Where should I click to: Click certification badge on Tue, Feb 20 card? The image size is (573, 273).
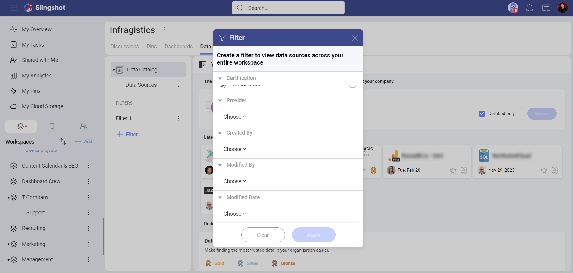tap(464, 171)
